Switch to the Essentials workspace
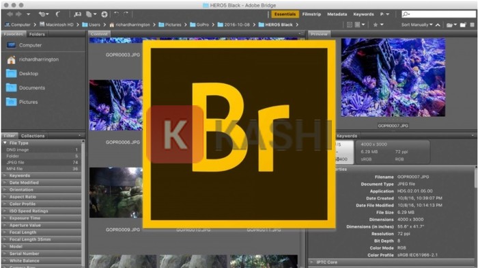Screen dimensions: 478x268 coord(285,14)
